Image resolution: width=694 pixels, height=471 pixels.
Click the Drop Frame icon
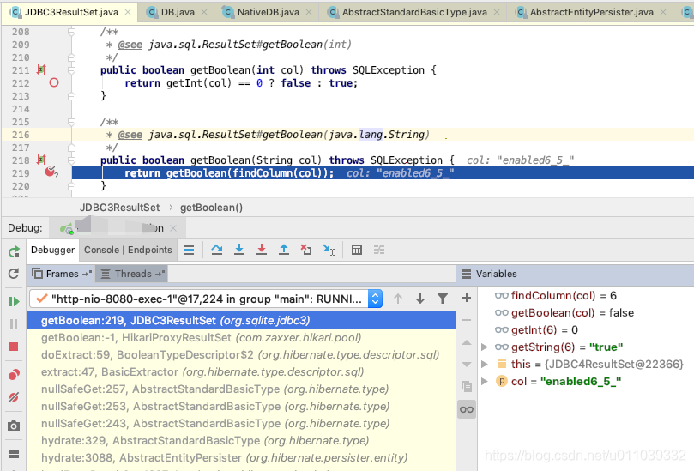coord(306,251)
